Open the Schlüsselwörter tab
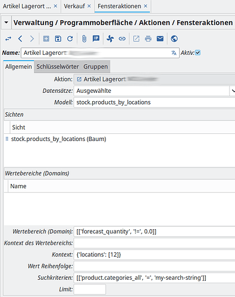Viewport: 235px width, 297px height. coord(58,67)
